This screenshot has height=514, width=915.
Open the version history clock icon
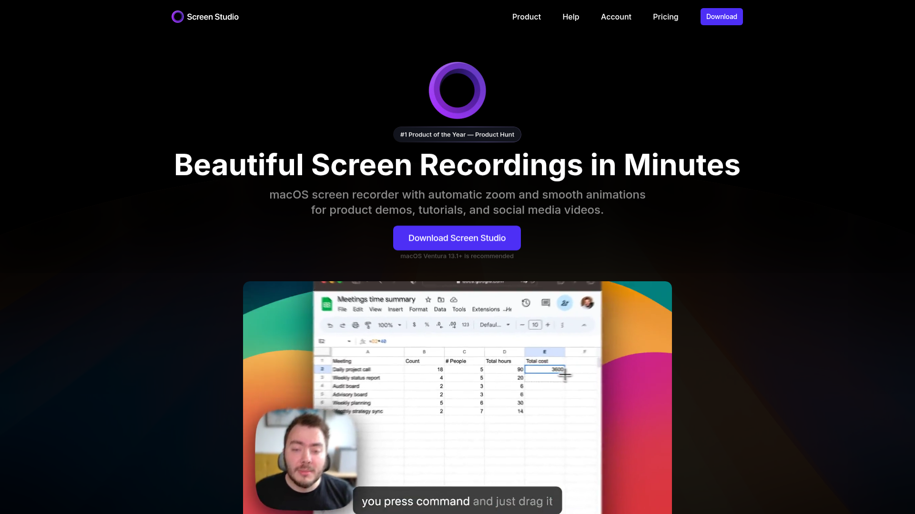pos(526,303)
